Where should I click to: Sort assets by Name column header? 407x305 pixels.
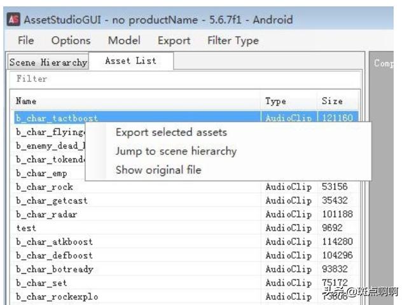click(x=137, y=101)
